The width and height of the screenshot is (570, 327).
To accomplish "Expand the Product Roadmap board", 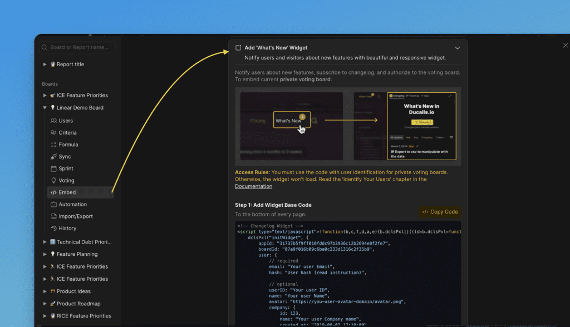I will pyautogui.click(x=45, y=303).
